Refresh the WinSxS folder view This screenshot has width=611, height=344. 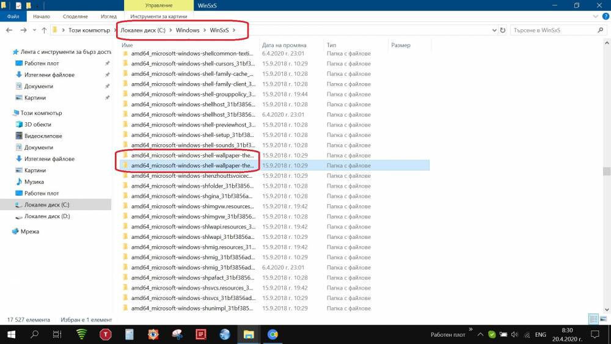(503, 30)
